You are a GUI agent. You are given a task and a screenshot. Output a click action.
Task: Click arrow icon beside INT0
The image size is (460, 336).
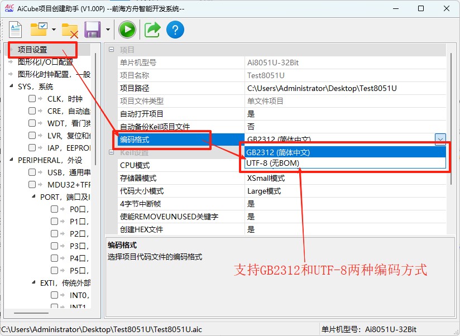[x=63, y=295]
